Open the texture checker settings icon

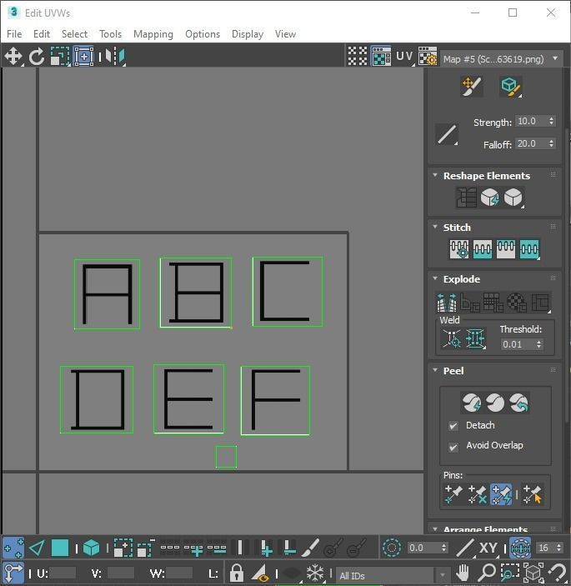pos(428,56)
